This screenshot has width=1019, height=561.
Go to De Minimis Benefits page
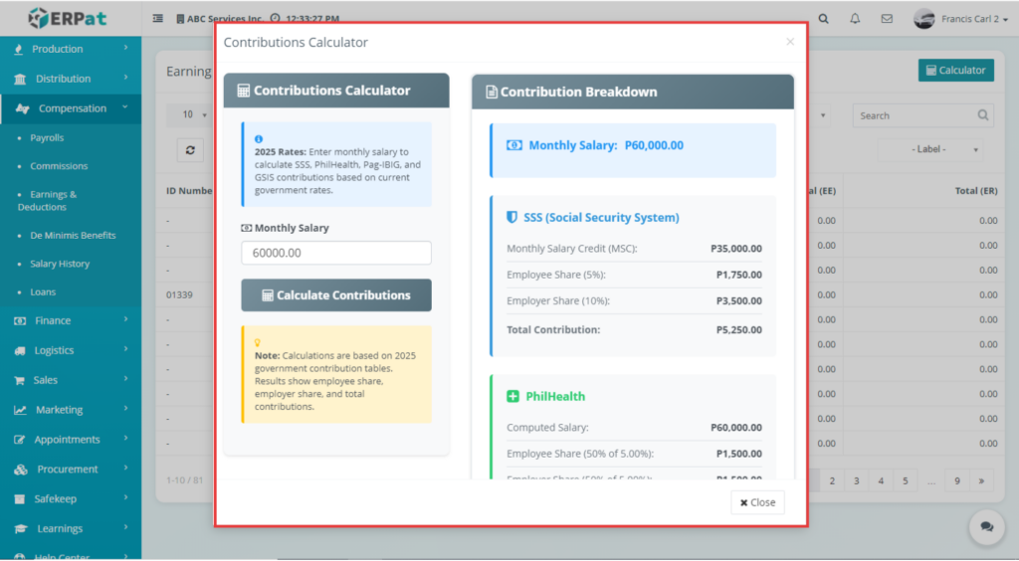point(73,236)
